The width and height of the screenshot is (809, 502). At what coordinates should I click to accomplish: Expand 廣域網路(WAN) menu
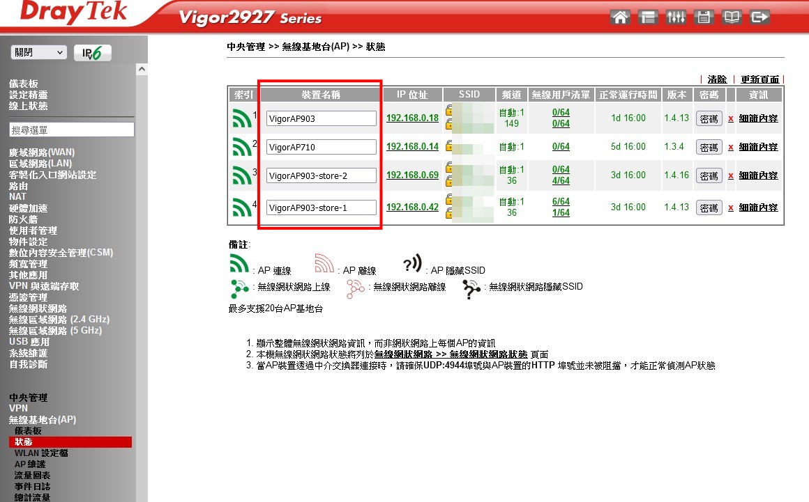tap(42, 152)
